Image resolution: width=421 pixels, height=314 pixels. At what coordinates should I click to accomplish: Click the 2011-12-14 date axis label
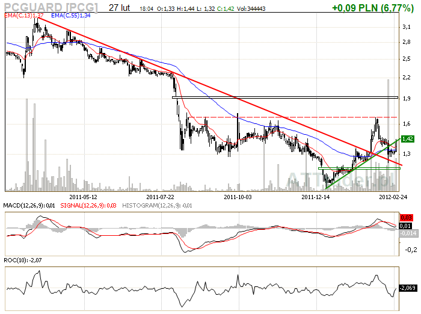(316, 197)
